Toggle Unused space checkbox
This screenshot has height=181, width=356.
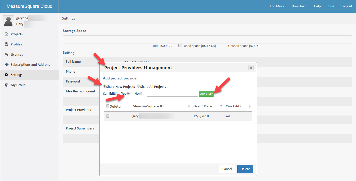(224, 46)
